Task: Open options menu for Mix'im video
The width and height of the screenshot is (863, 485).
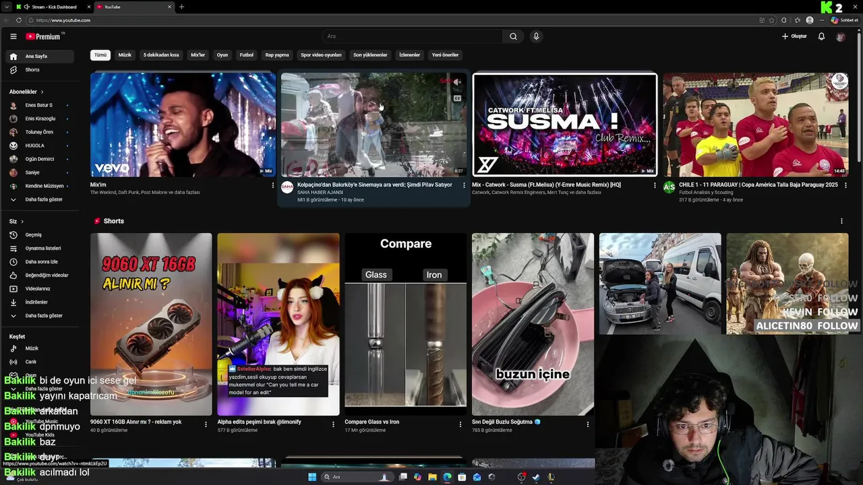Action: (x=273, y=185)
